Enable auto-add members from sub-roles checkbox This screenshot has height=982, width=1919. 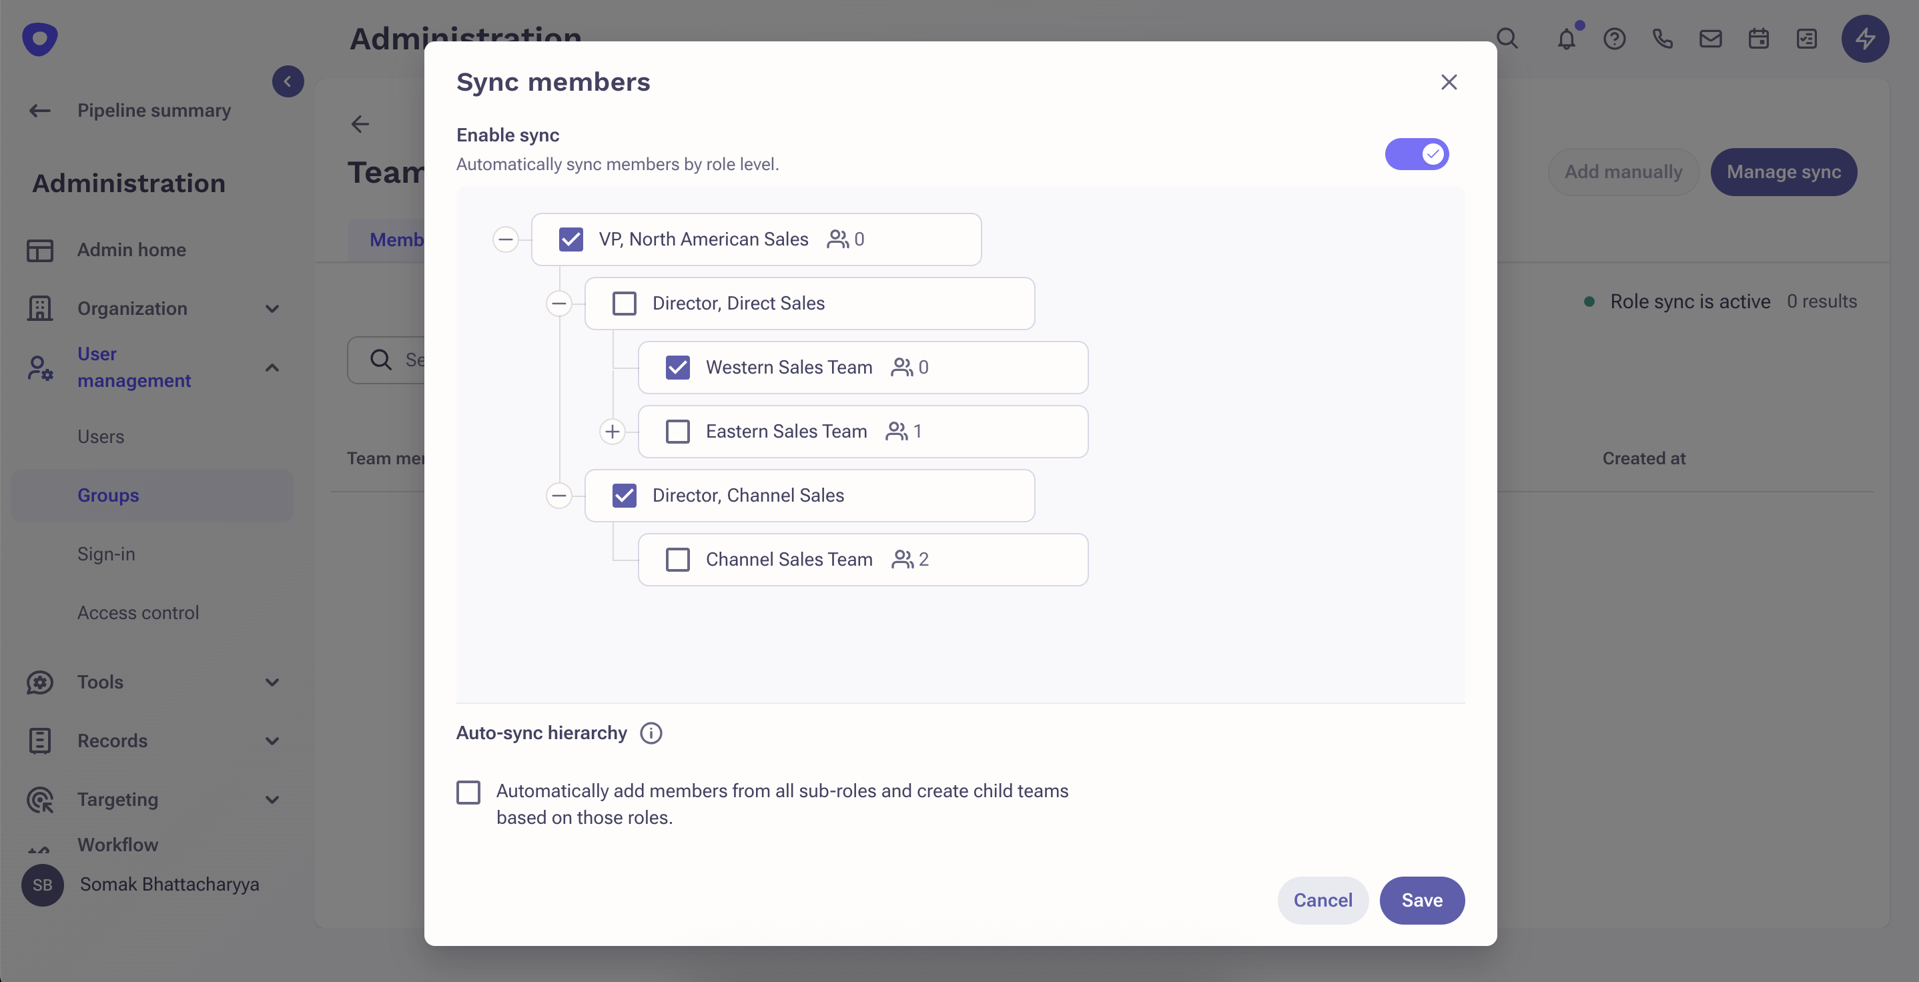[x=468, y=792]
